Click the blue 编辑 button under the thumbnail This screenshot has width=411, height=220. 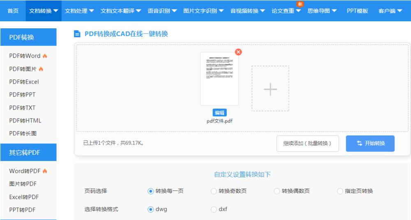click(x=219, y=113)
